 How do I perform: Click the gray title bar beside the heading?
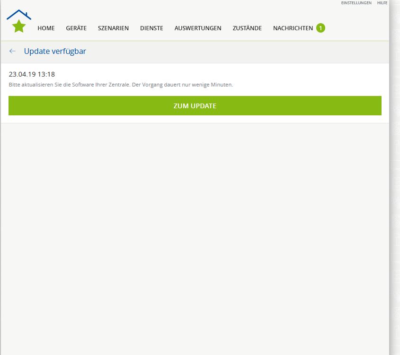237,51
